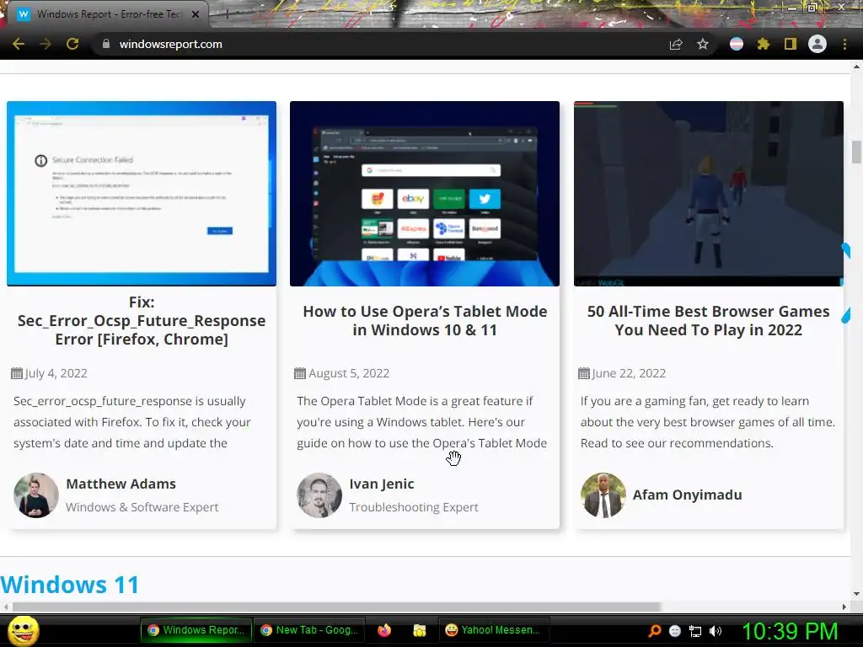Open a new tab with plus button
Screen dimensions: 863x647
click(x=227, y=14)
